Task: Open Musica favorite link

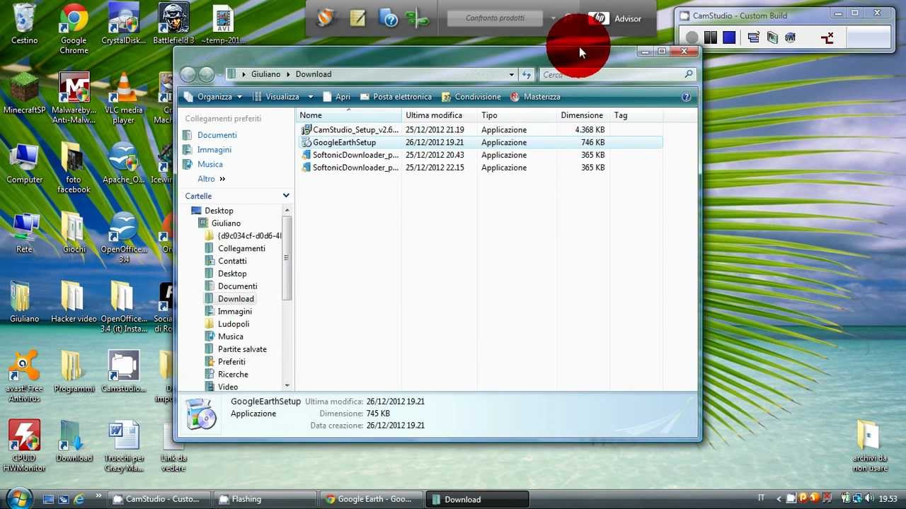Action: (210, 164)
